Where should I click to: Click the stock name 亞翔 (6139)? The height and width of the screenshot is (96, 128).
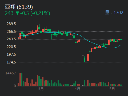(x=19, y=7)
